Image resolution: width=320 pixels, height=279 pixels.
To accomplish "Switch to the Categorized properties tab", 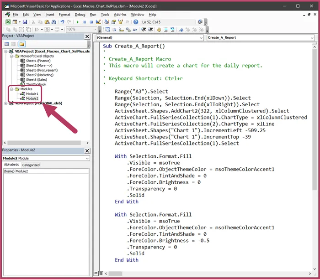I will (31, 165).
